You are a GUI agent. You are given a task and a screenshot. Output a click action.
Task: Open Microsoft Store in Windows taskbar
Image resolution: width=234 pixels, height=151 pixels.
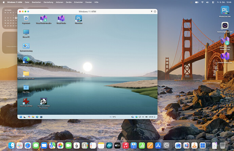tap(41, 117)
